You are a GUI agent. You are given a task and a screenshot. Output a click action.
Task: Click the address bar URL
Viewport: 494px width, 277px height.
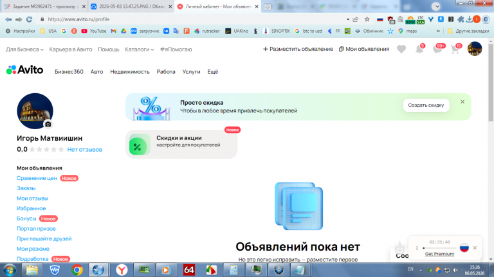point(78,19)
